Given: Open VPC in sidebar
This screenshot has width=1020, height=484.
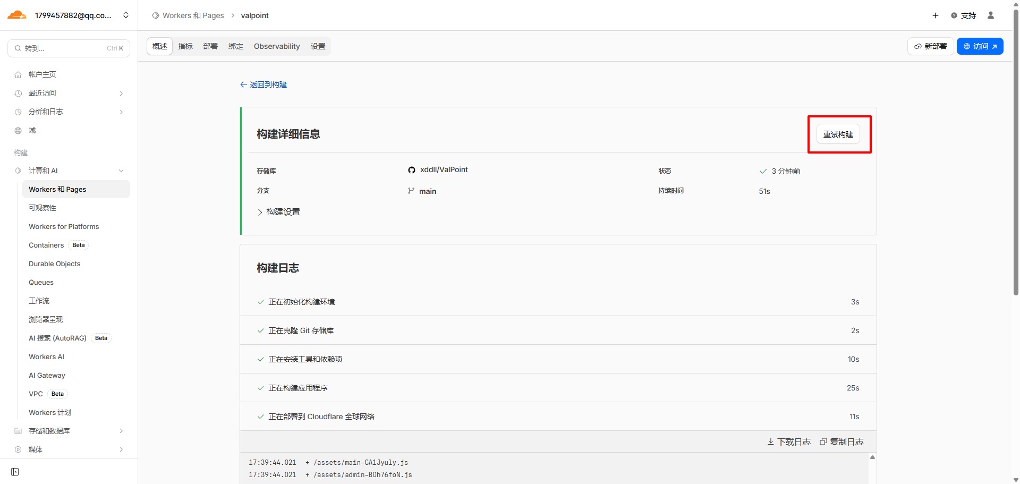Looking at the screenshot, I should (x=36, y=394).
